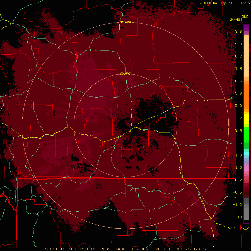Click the 100 NMI range ring label

pos(125,22)
